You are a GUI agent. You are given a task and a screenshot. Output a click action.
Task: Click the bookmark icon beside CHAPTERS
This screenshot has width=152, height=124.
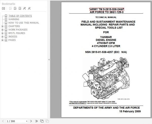6,26
